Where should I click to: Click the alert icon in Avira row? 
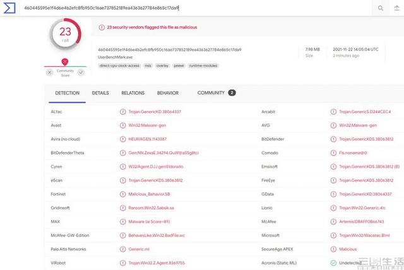click(x=123, y=139)
